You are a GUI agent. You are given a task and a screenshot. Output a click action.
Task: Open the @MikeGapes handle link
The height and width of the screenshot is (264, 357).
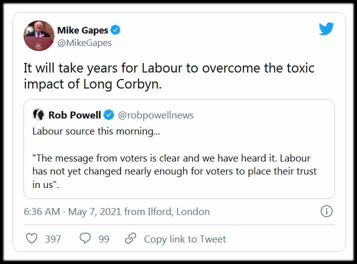[x=84, y=43]
